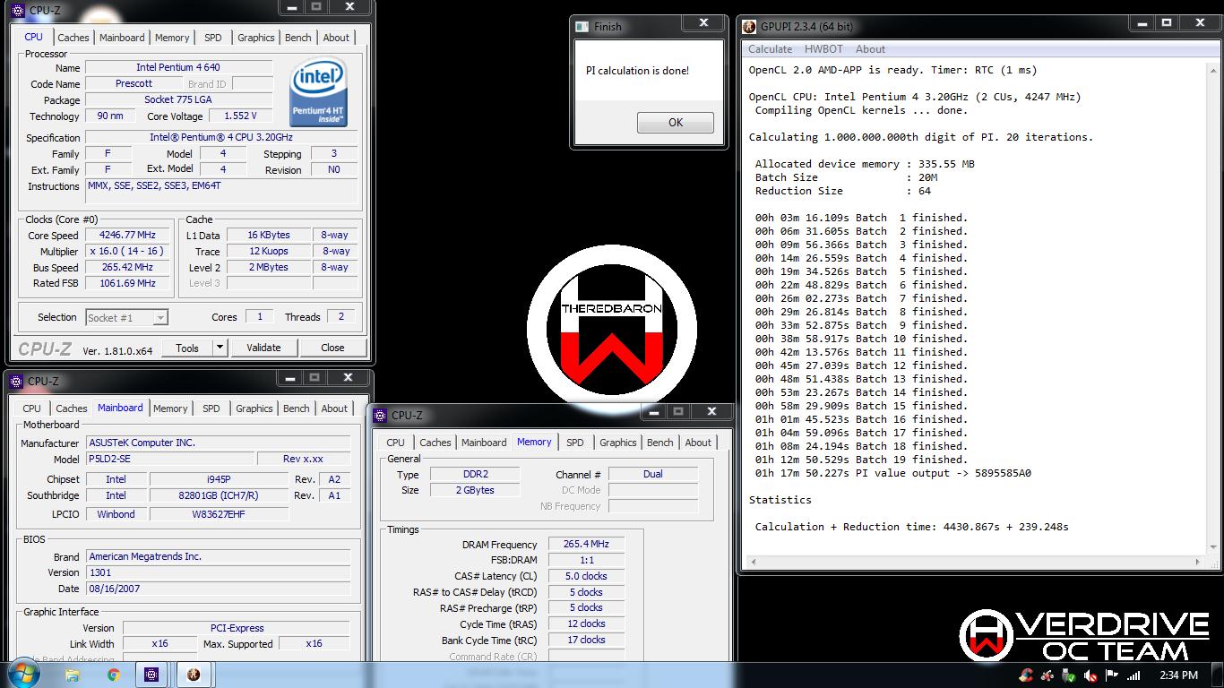
Task: Click the Finish dialog title icon
Action: tap(582, 26)
